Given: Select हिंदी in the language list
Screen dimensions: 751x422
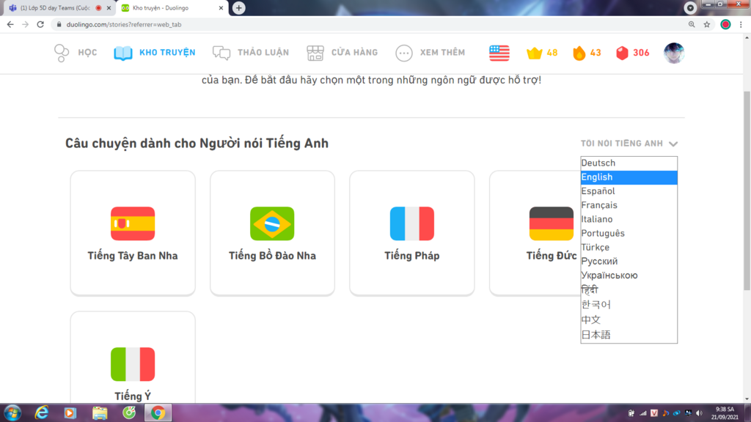Looking at the screenshot, I should pyautogui.click(x=629, y=290).
